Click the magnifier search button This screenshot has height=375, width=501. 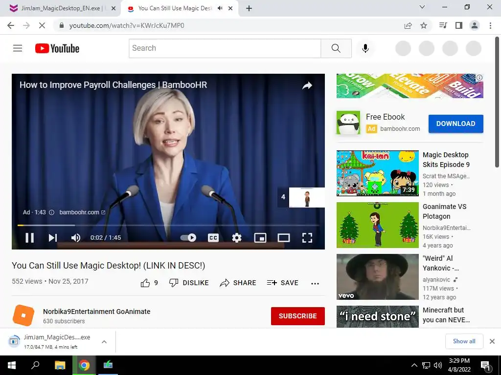coord(336,48)
